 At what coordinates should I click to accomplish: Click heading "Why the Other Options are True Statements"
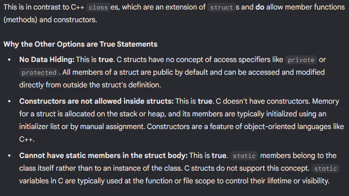click(x=80, y=44)
